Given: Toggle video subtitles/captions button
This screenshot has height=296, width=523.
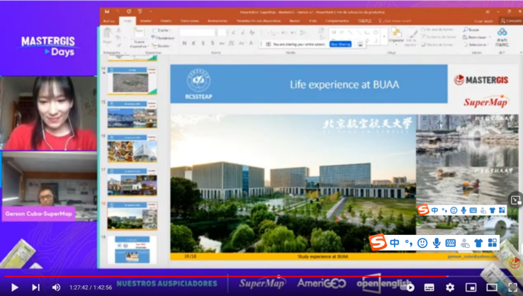Looking at the screenshot, I should click(429, 287).
